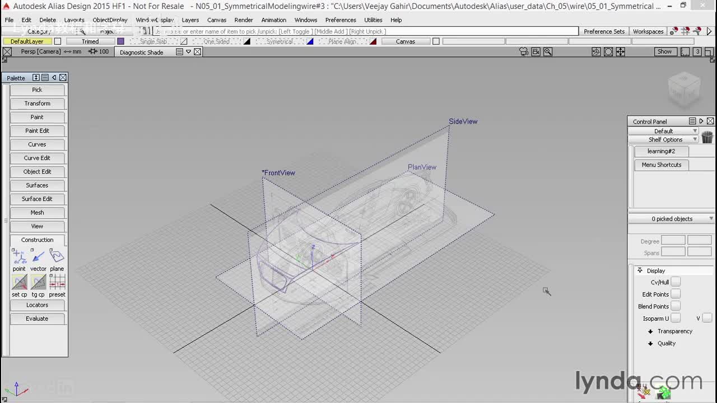Expand the Transparency section
717x403 pixels.
click(650, 331)
